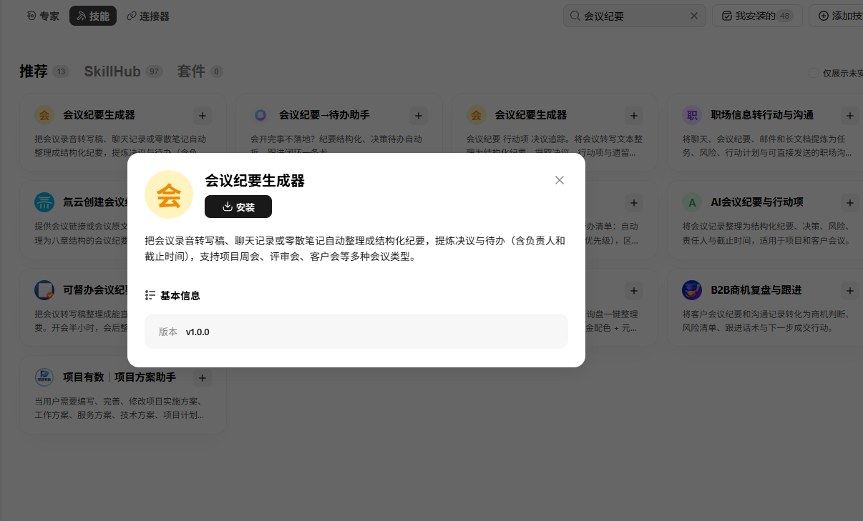Click the list icon beside 基本信息
Image resolution: width=863 pixels, height=521 pixels.
150,295
